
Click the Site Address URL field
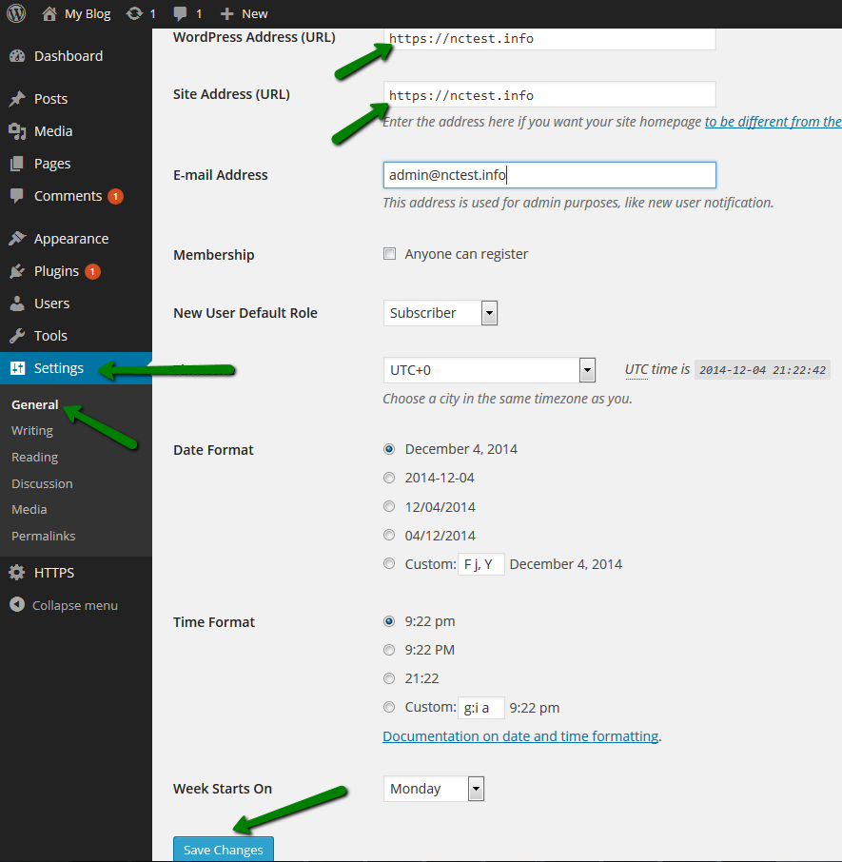[x=550, y=94]
